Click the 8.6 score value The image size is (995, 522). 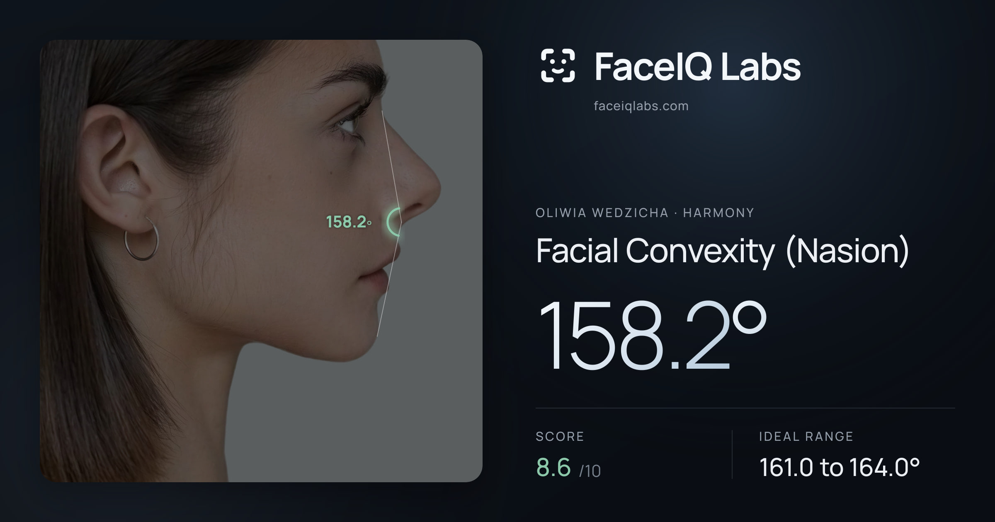[553, 467]
